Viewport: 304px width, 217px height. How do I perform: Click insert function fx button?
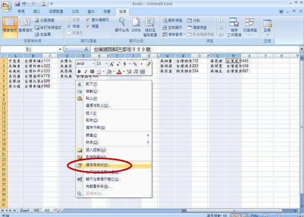(x=86, y=49)
